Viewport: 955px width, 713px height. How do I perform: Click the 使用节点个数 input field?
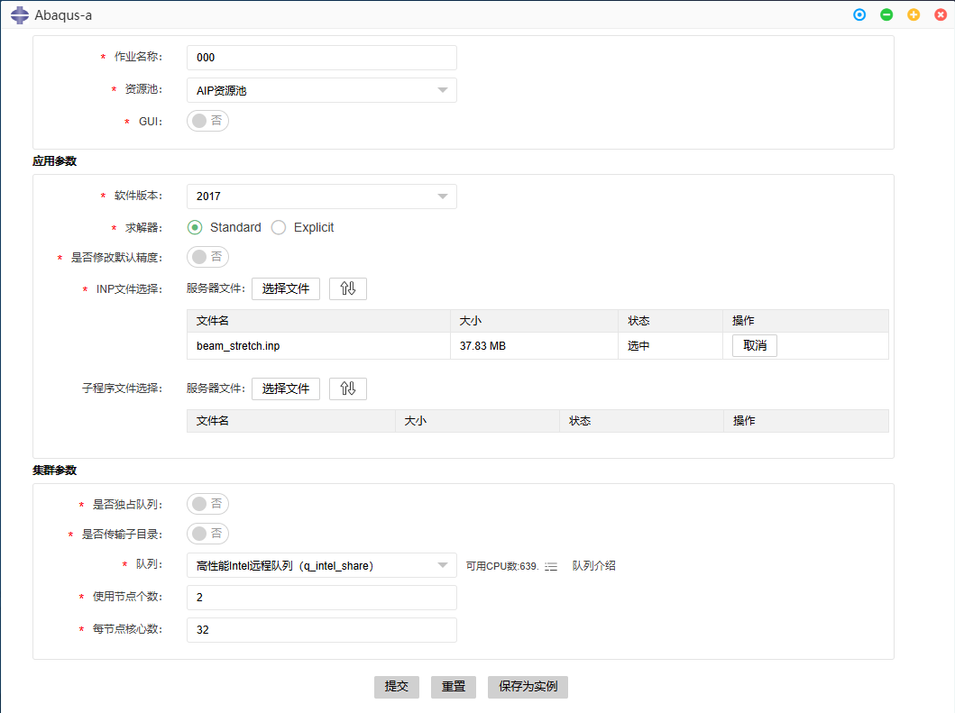[x=322, y=598]
